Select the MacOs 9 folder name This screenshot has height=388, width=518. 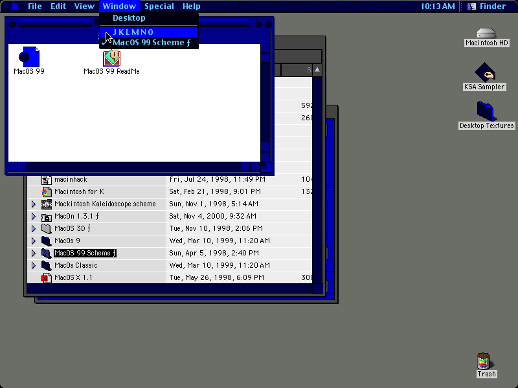(x=67, y=241)
